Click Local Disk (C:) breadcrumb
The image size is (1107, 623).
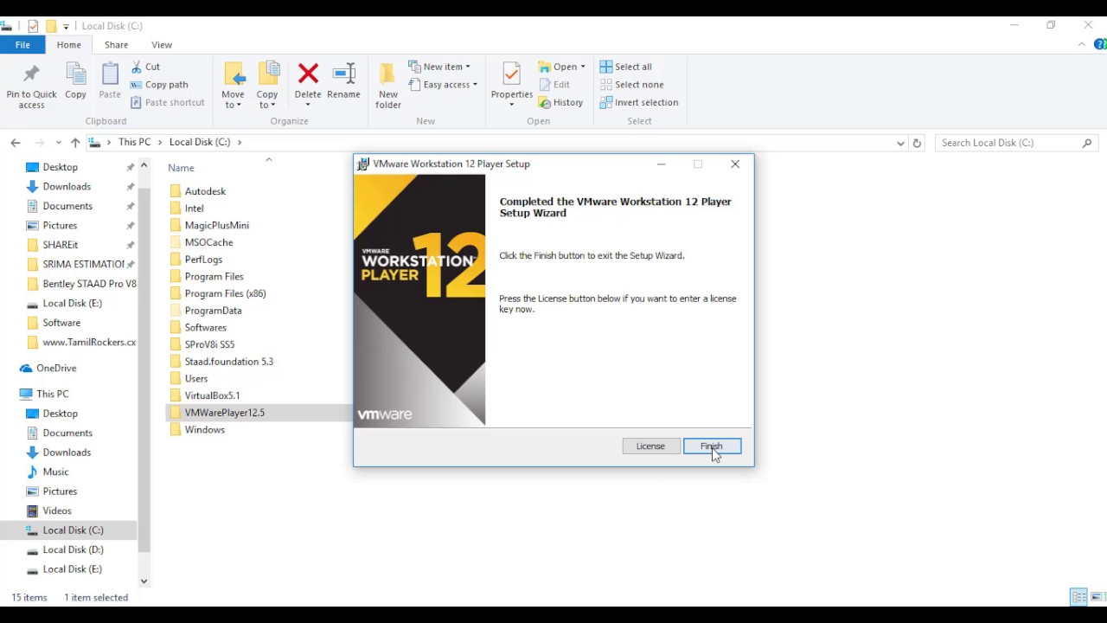pos(200,143)
